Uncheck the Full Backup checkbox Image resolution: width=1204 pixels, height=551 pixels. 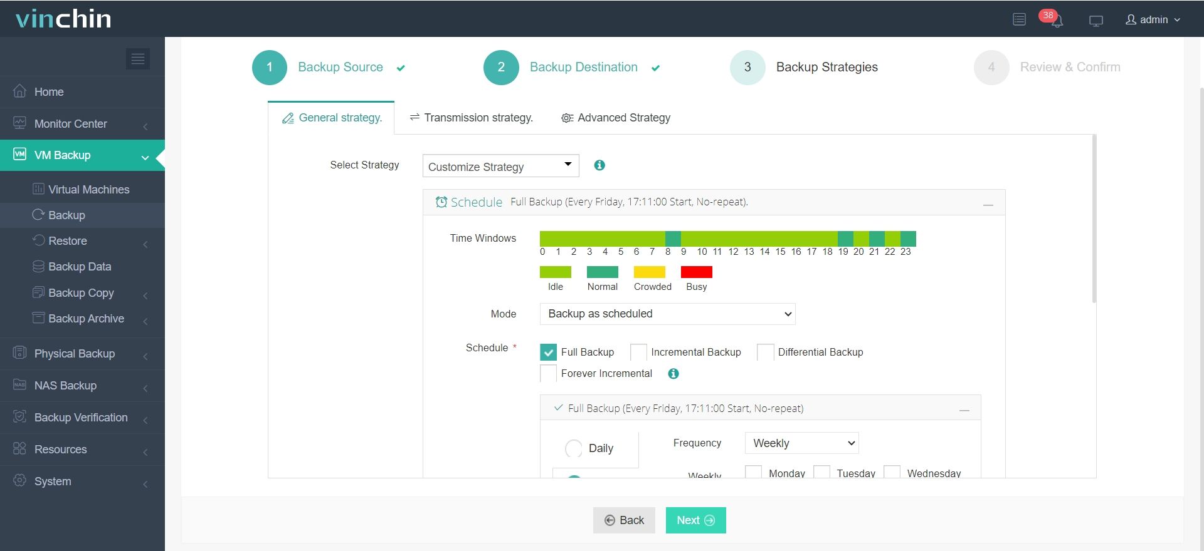coord(548,353)
